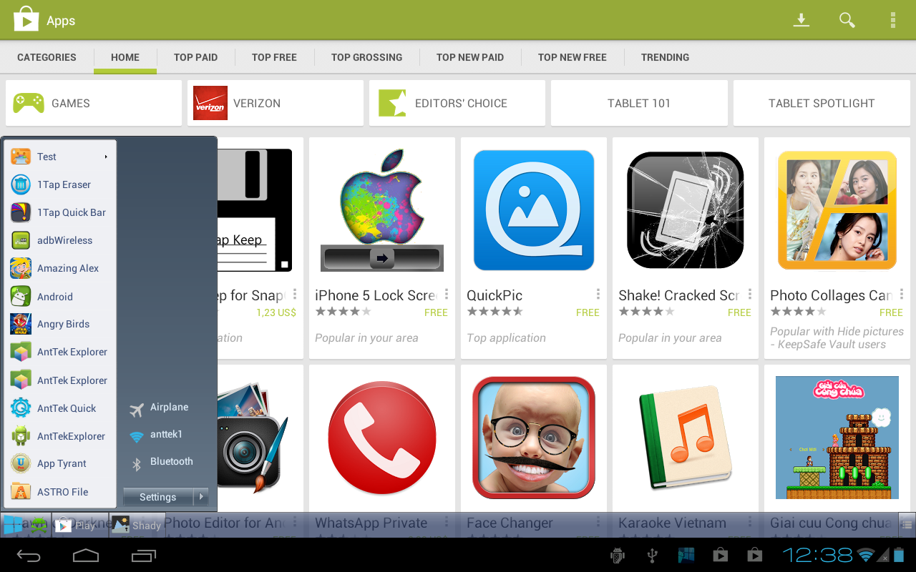Open the overflow menu in the header
Image resolution: width=916 pixels, height=572 pixels.
(x=892, y=20)
